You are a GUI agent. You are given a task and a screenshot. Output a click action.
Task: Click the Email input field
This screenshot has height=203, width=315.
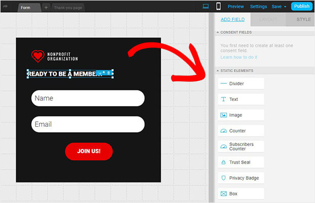88,124
